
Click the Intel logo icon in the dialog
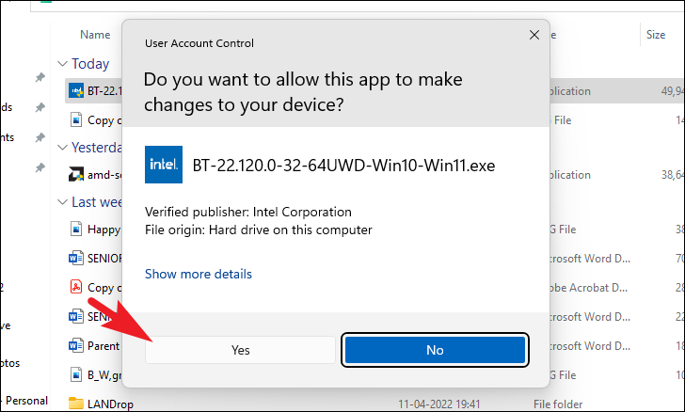pyautogui.click(x=164, y=165)
